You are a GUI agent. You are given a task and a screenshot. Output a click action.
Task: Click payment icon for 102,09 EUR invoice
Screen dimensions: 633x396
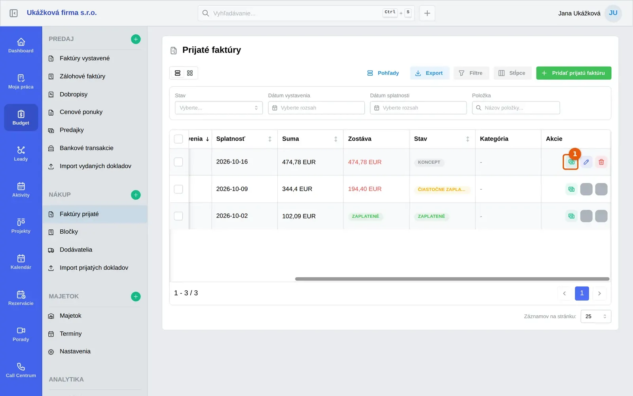point(571,216)
